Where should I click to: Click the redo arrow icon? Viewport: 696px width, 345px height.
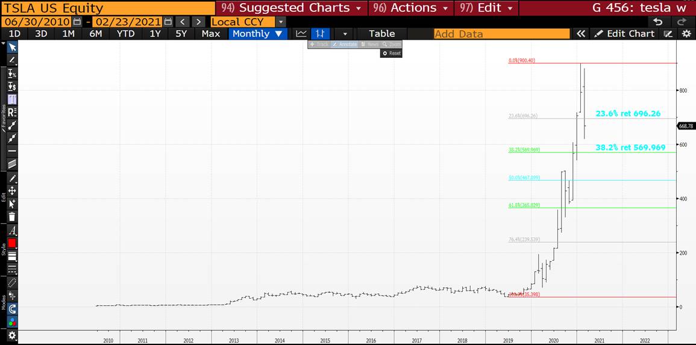[682, 22]
